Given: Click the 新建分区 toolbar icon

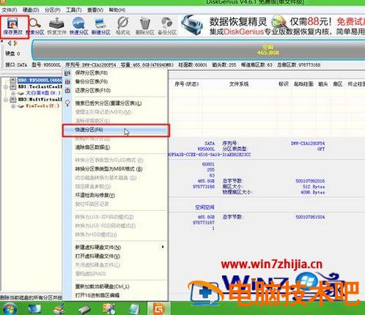Looking at the screenshot, I should point(100,26).
